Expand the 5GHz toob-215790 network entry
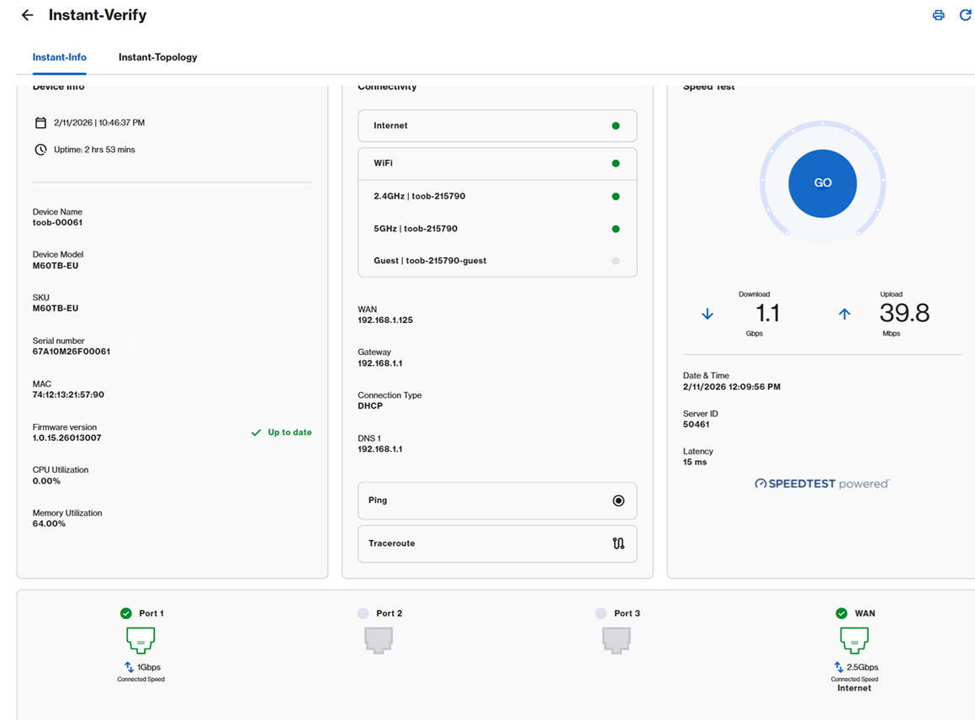 (496, 228)
